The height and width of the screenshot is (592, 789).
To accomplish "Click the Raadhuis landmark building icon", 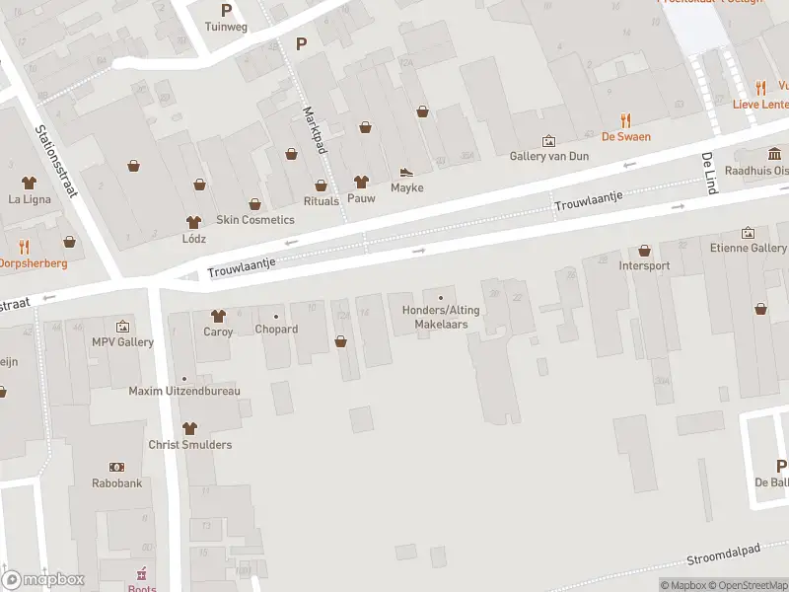I will tap(774, 154).
